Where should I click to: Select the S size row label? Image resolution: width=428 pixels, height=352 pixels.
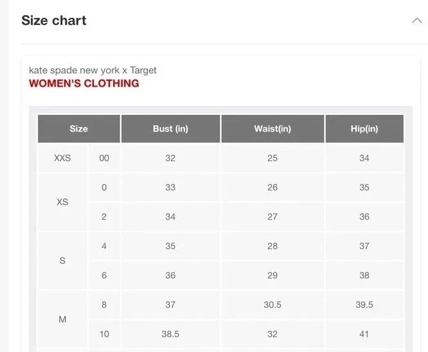coord(62,261)
